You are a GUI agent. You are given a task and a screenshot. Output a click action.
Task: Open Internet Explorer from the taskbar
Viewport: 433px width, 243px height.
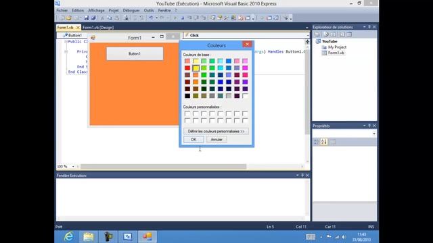[68, 236]
